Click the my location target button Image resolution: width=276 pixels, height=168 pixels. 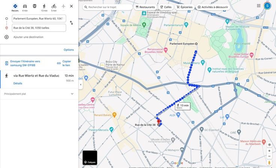tap(269, 145)
